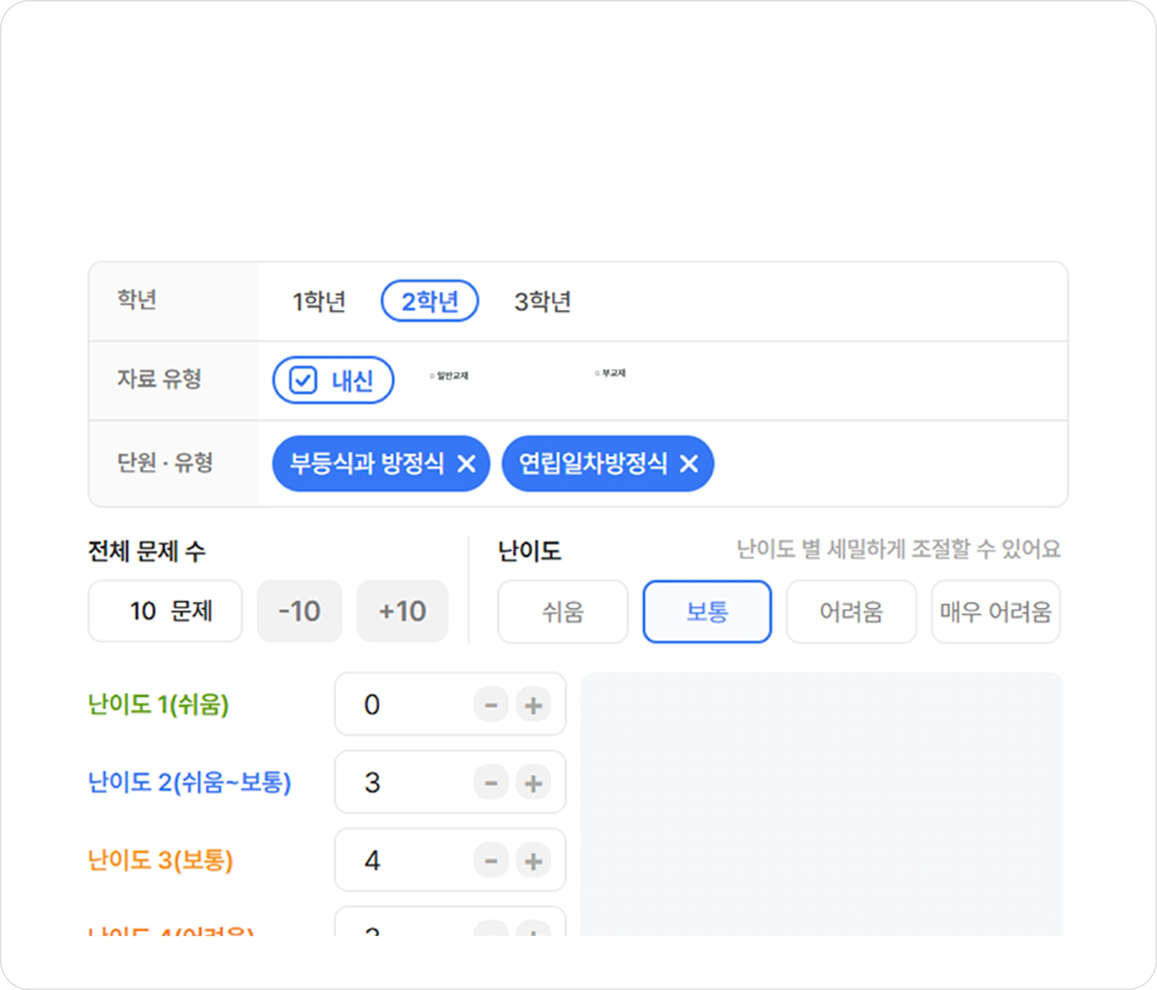
Task: Click the -10 problem count button
Action: point(299,611)
